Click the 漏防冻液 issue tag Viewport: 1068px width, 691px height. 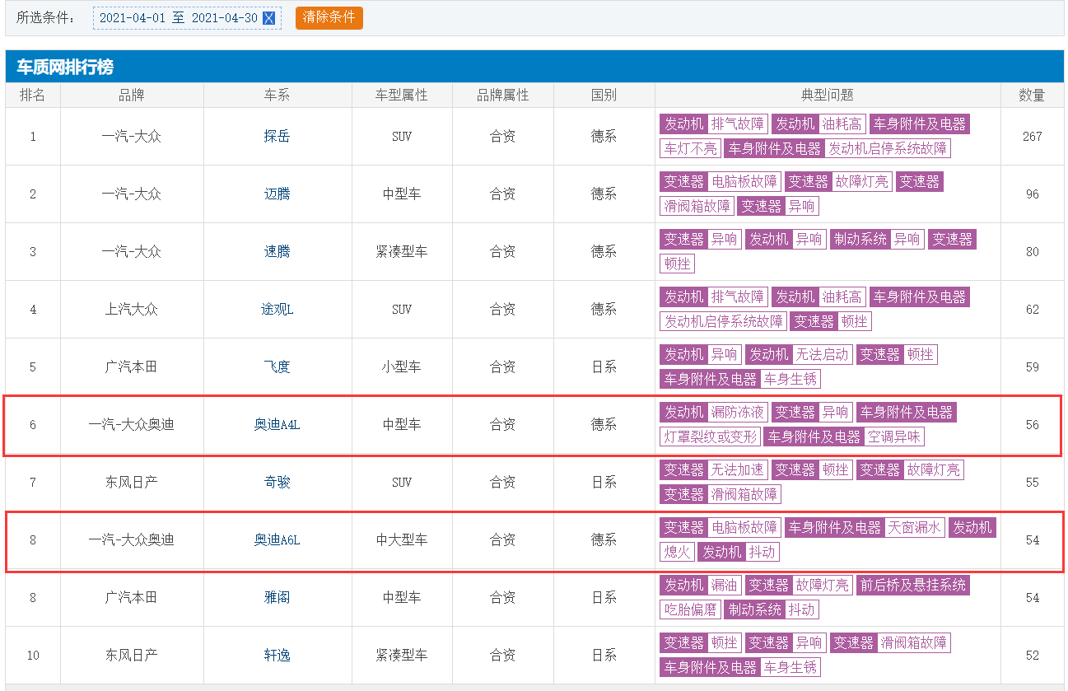[x=738, y=413]
